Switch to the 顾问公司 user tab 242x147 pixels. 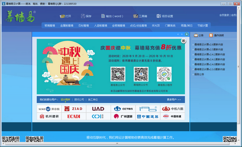[79, 99]
